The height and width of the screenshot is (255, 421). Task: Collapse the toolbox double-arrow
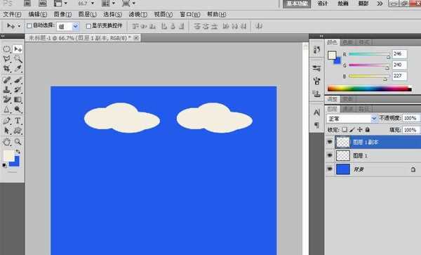click(x=3, y=36)
